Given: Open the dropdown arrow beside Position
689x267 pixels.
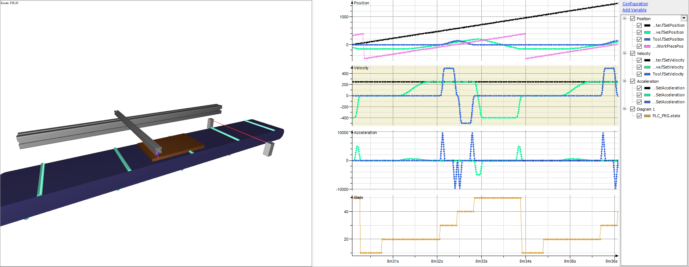Looking at the screenshot, I should click(x=683, y=18).
